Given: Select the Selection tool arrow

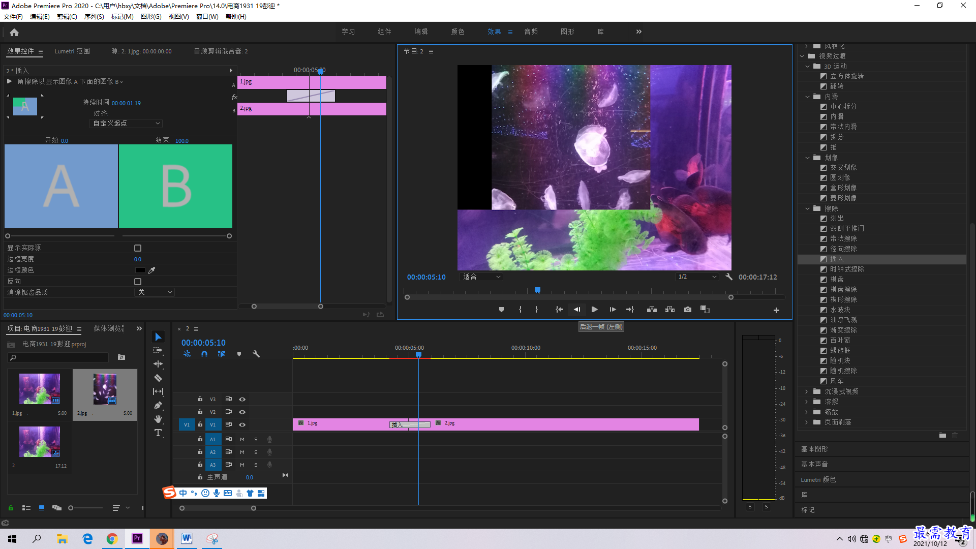Looking at the screenshot, I should click(158, 337).
